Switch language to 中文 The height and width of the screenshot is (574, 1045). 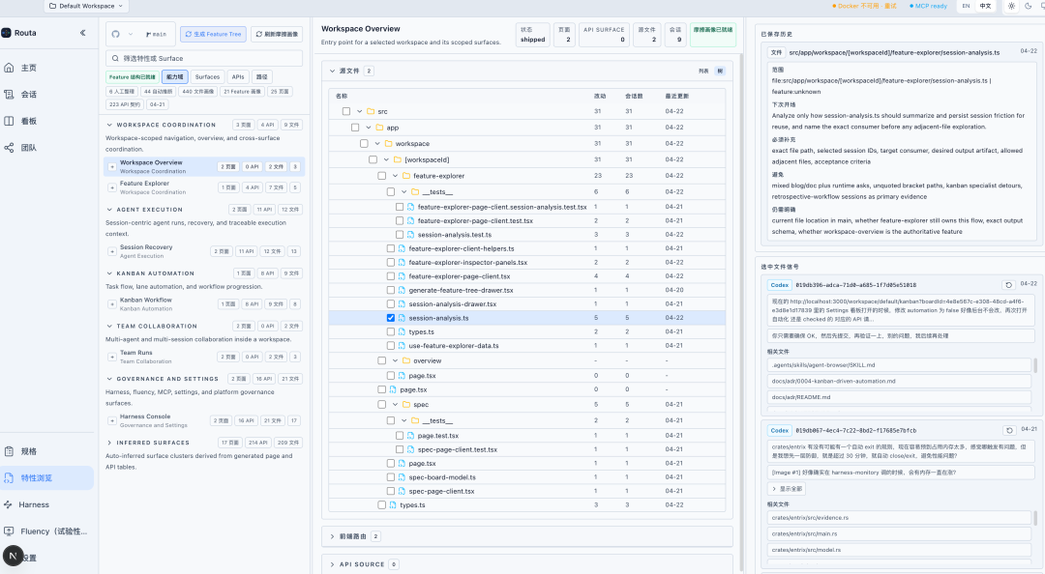[985, 6]
